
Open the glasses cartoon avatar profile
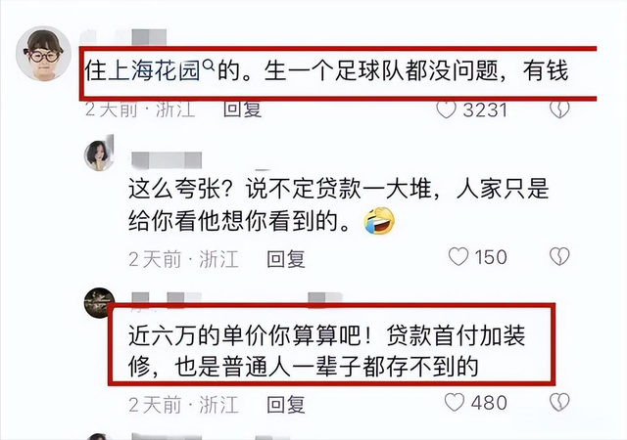click(x=43, y=54)
